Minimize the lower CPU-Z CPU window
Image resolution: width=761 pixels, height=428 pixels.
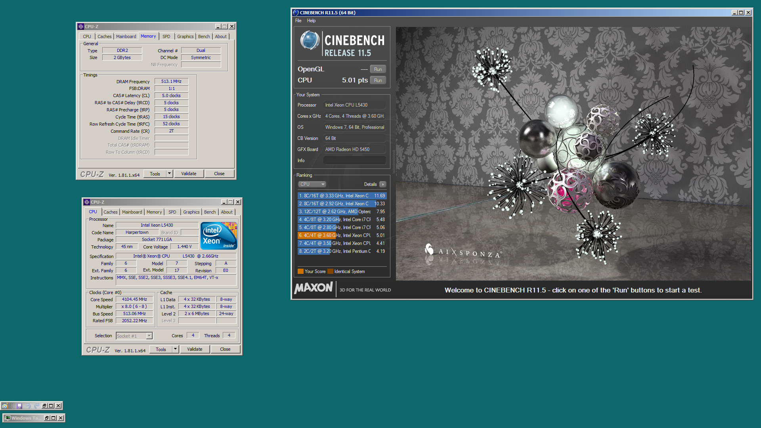[224, 202]
